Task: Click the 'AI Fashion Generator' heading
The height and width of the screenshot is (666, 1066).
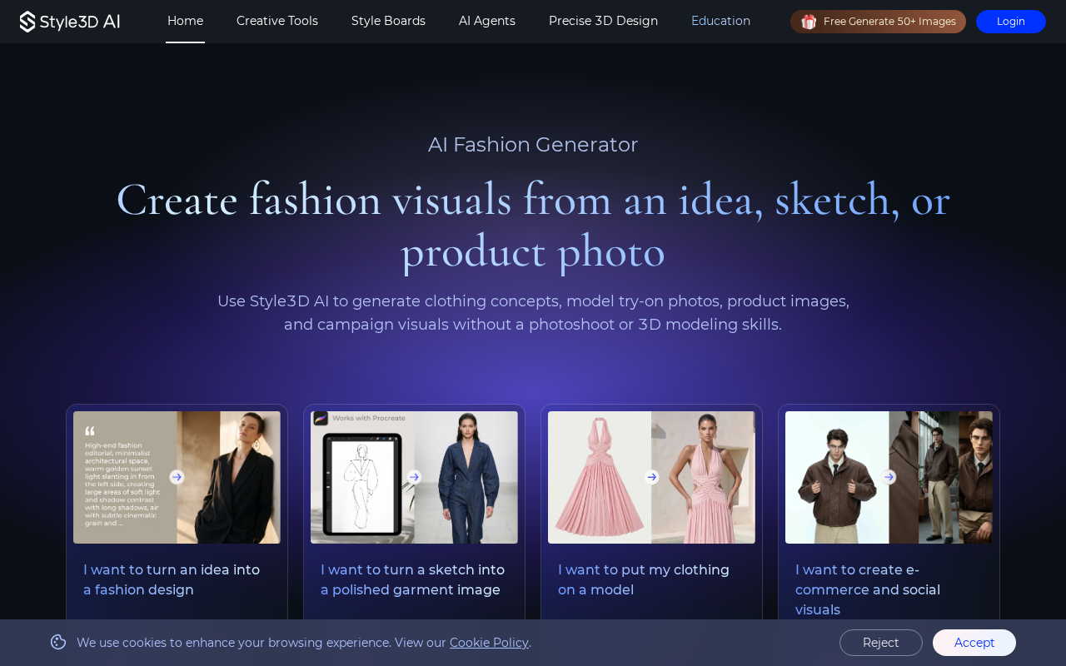Action: point(533,145)
